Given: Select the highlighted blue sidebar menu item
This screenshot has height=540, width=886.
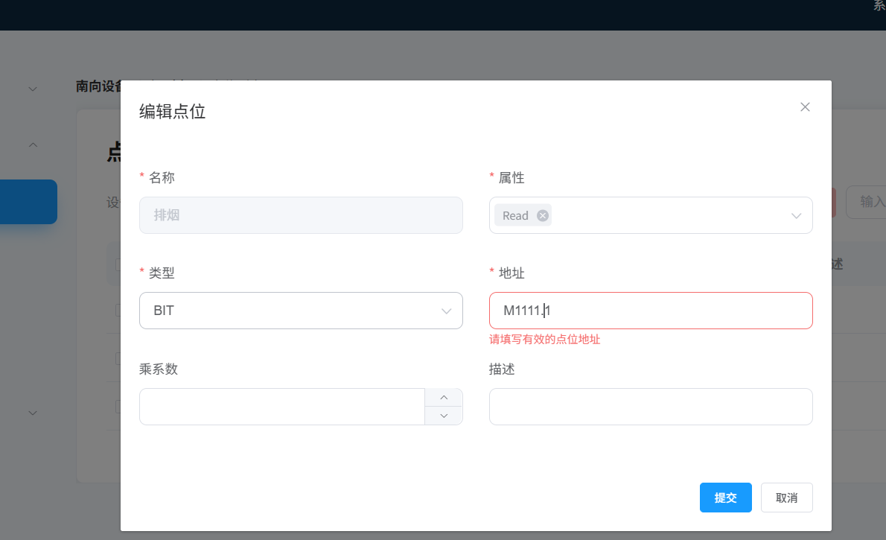Looking at the screenshot, I should tap(28, 202).
